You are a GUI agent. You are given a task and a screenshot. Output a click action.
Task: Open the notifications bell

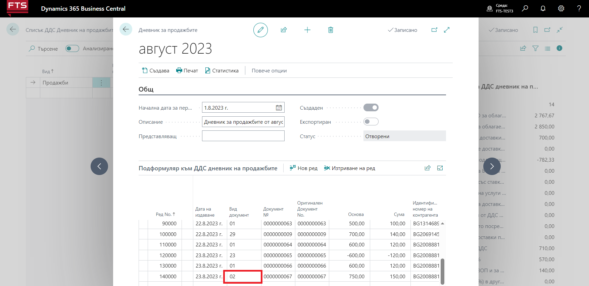pos(543,8)
